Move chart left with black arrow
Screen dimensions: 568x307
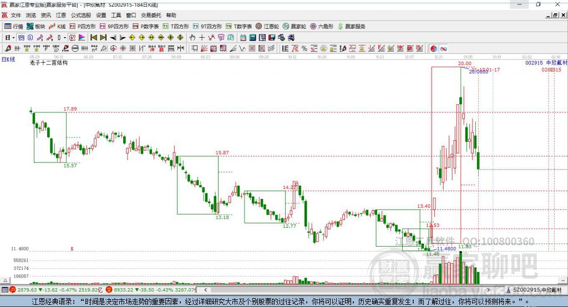click(x=113, y=38)
